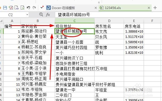Select landlord cell 岑祖登

coord(109,90)
